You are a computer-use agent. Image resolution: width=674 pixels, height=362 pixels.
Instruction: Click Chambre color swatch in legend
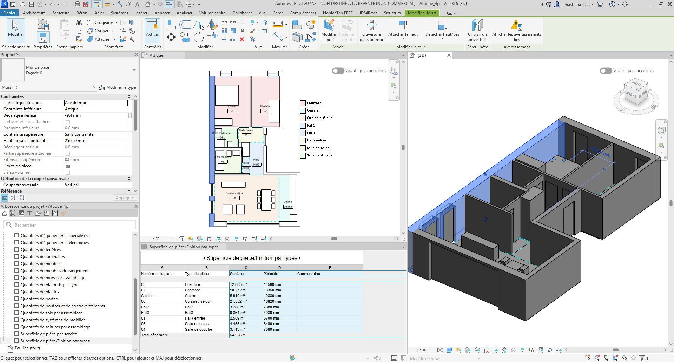point(303,103)
